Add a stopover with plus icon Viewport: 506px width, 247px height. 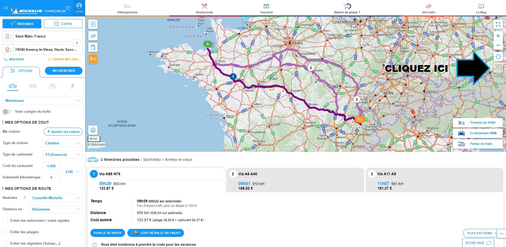[77, 43]
